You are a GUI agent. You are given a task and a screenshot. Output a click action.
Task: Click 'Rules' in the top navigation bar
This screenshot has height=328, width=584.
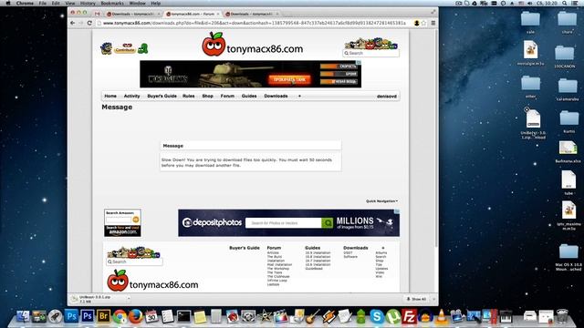point(189,96)
